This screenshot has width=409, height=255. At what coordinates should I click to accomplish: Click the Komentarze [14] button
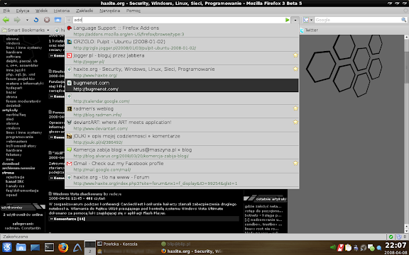pyautogui.click(x=67, y=219)
